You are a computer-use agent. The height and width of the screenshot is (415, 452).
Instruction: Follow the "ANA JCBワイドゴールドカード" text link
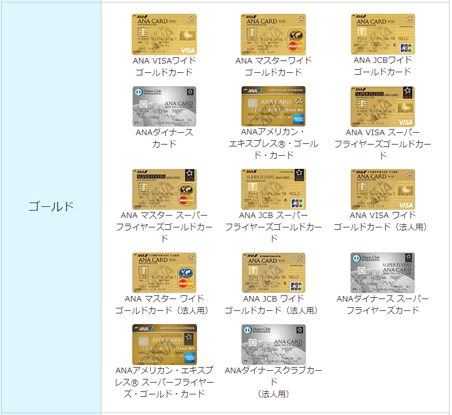(382, 66)
